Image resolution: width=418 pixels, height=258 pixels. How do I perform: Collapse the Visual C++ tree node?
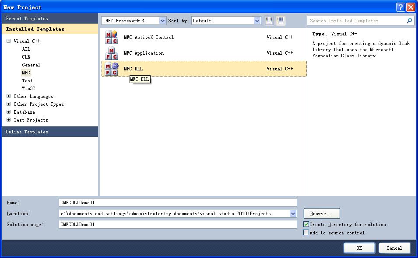(8, 41)
